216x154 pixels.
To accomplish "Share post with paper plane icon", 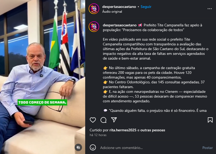I will click(114, 120).
